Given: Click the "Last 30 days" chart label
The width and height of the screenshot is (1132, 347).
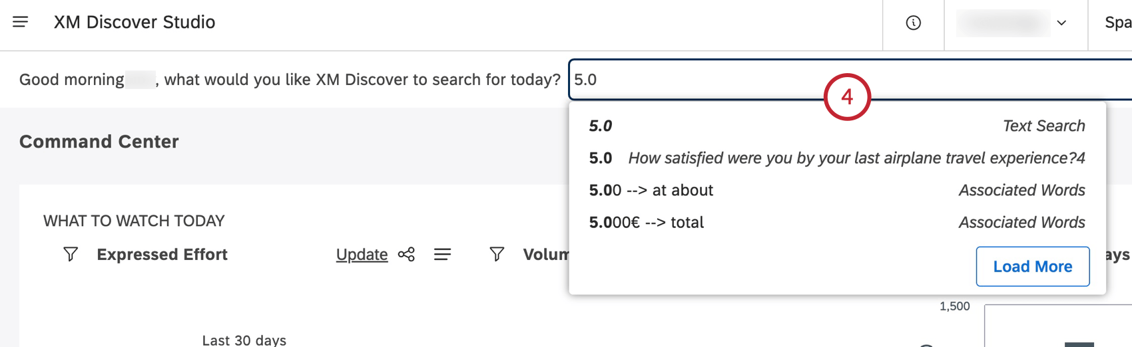Looking at the screenshot, I should point(244,340).
